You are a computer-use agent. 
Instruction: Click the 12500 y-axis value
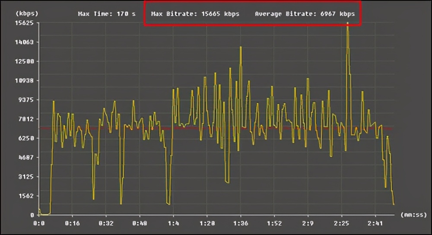24,61
